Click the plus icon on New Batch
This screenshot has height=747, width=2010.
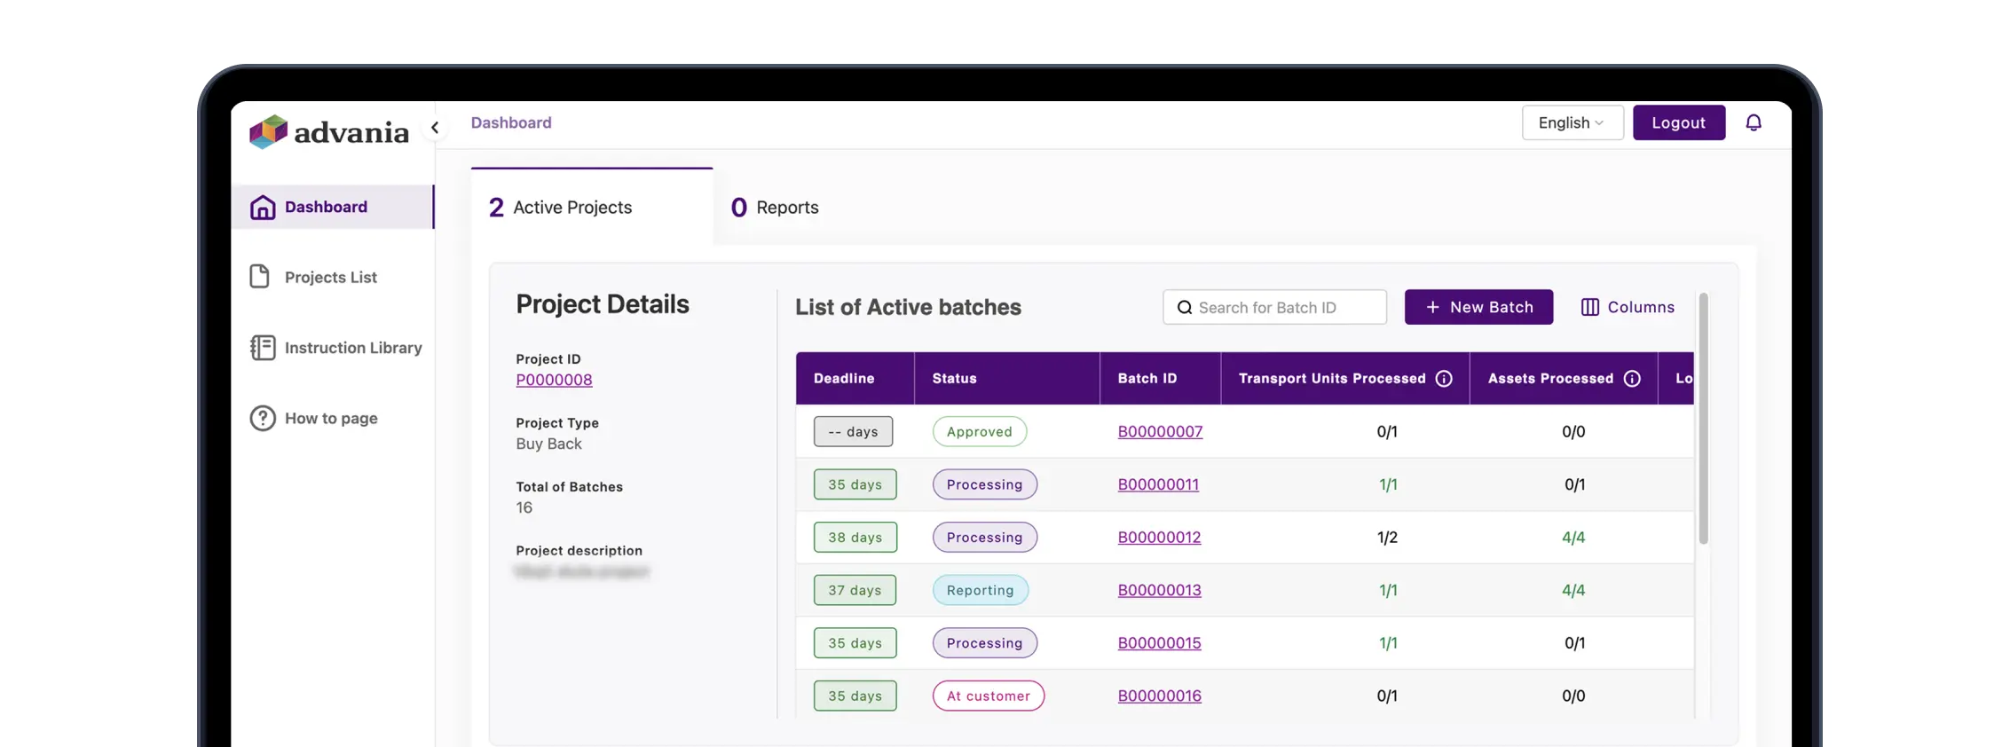click(x=1432, y=307)
